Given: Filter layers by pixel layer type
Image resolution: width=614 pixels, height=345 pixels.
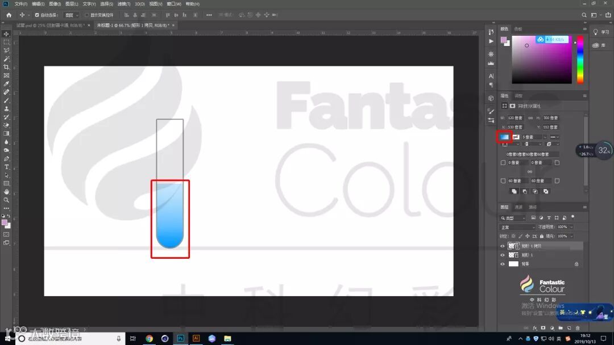Looking at the screenshot, I should coord(533,218).
